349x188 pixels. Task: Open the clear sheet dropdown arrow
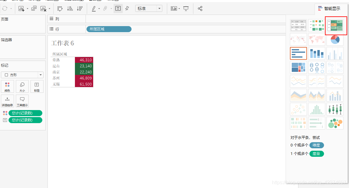49,9
